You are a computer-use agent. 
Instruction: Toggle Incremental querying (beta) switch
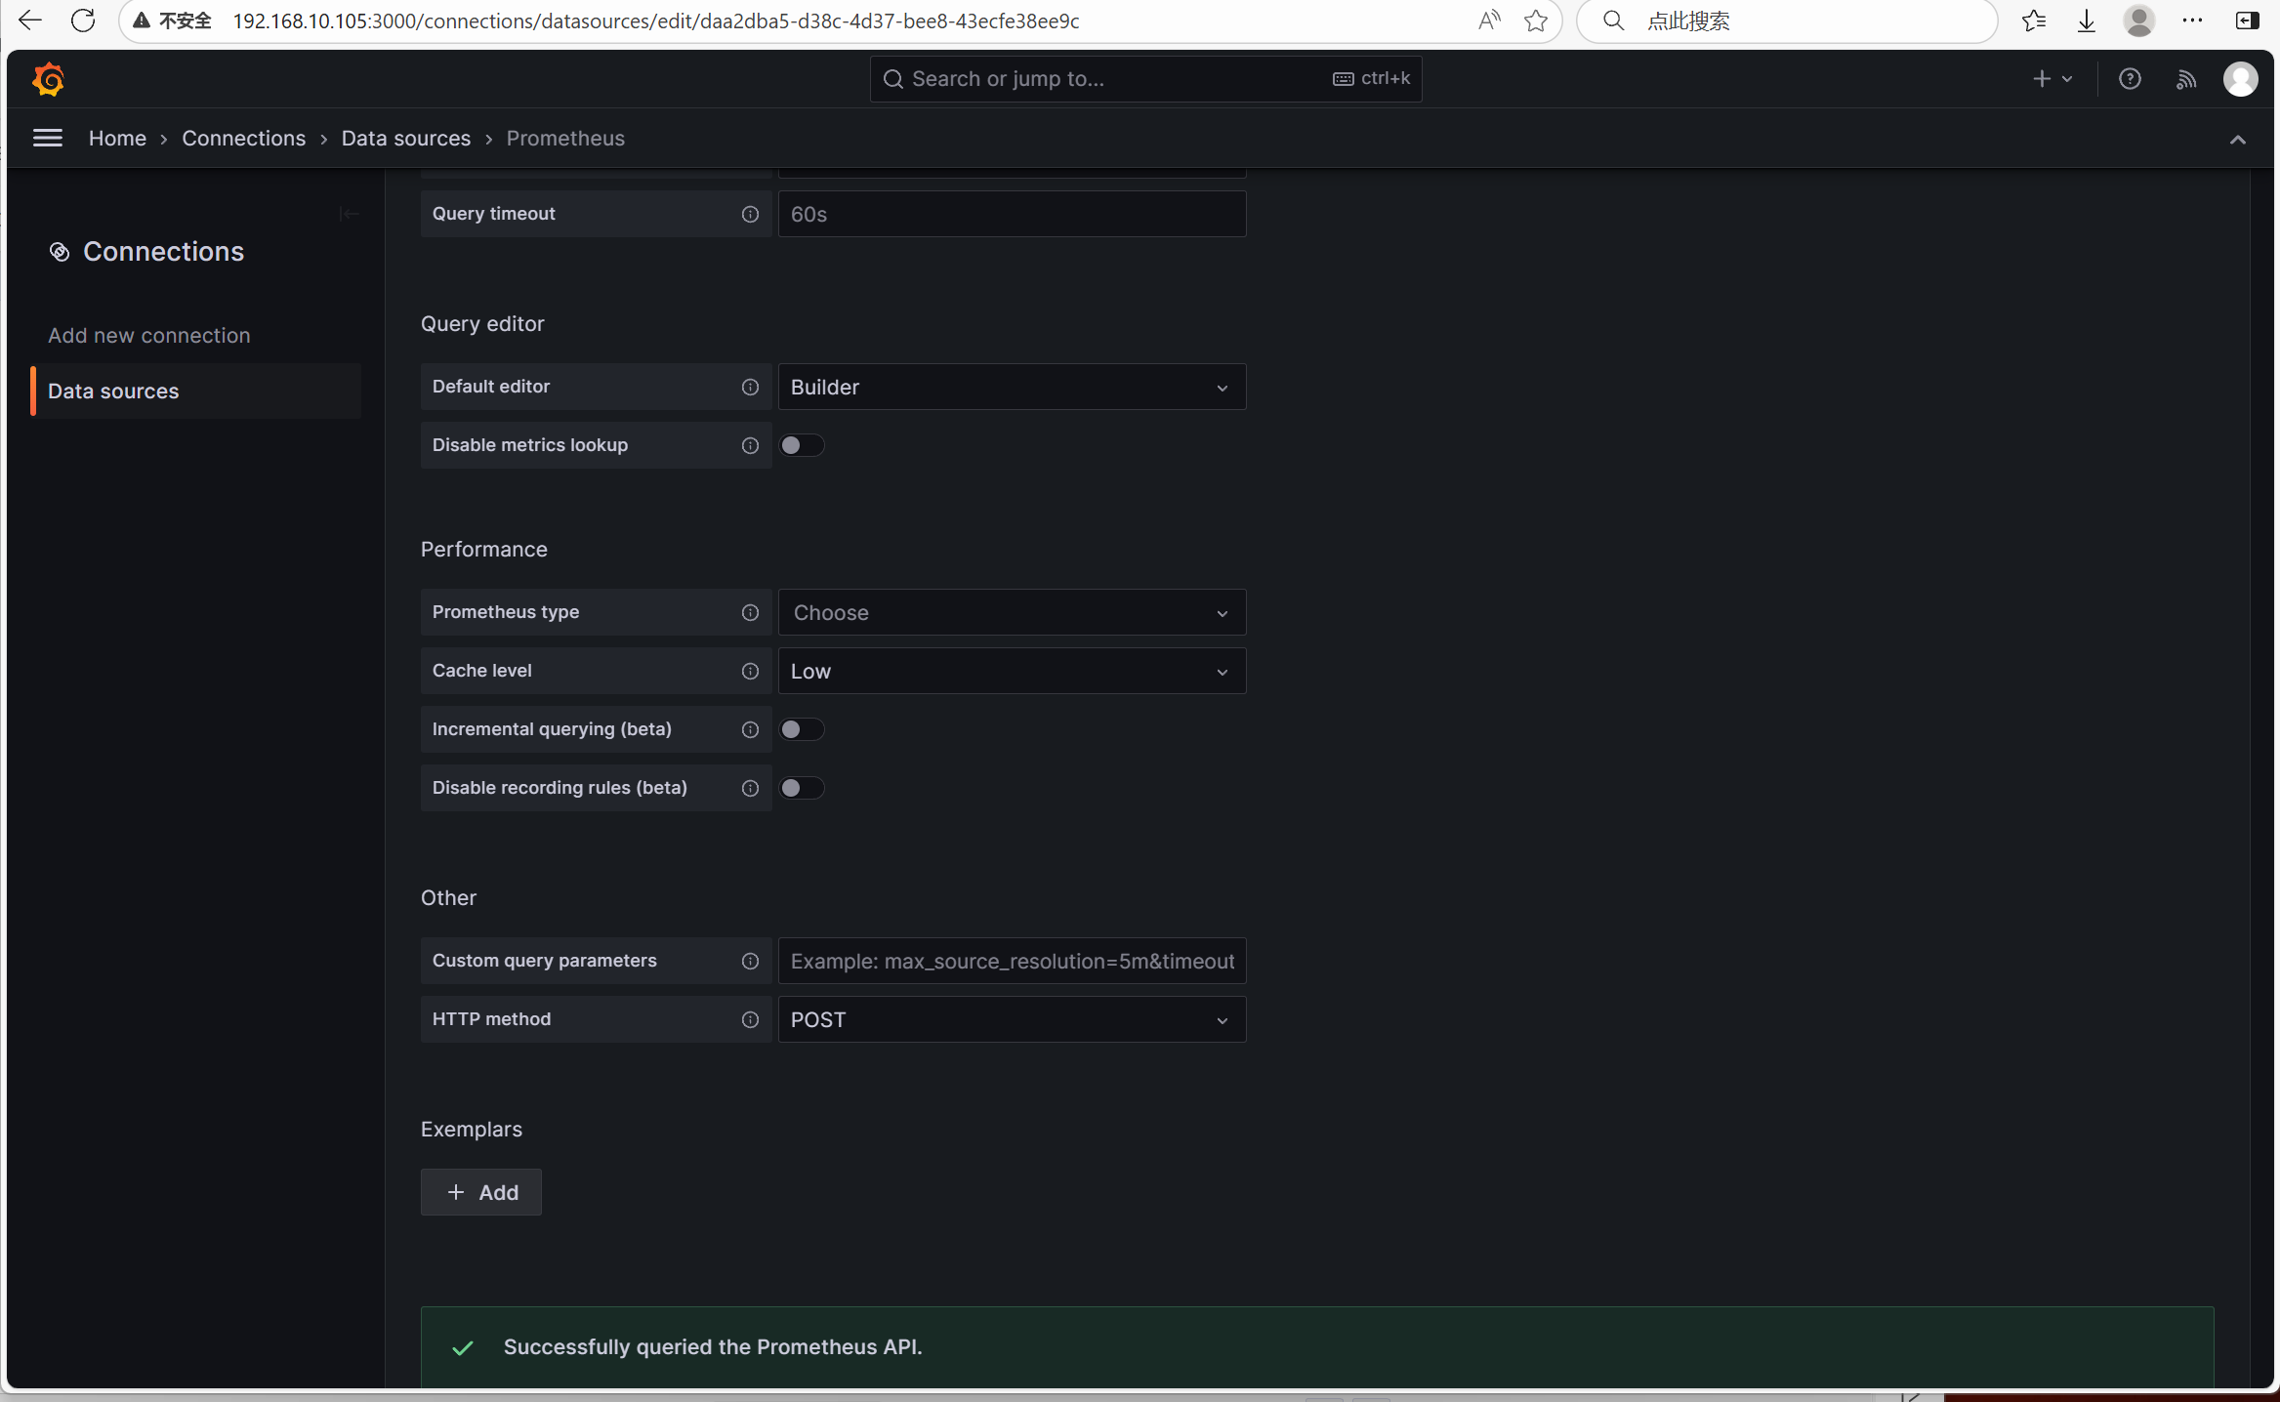(x=802, y=729)
